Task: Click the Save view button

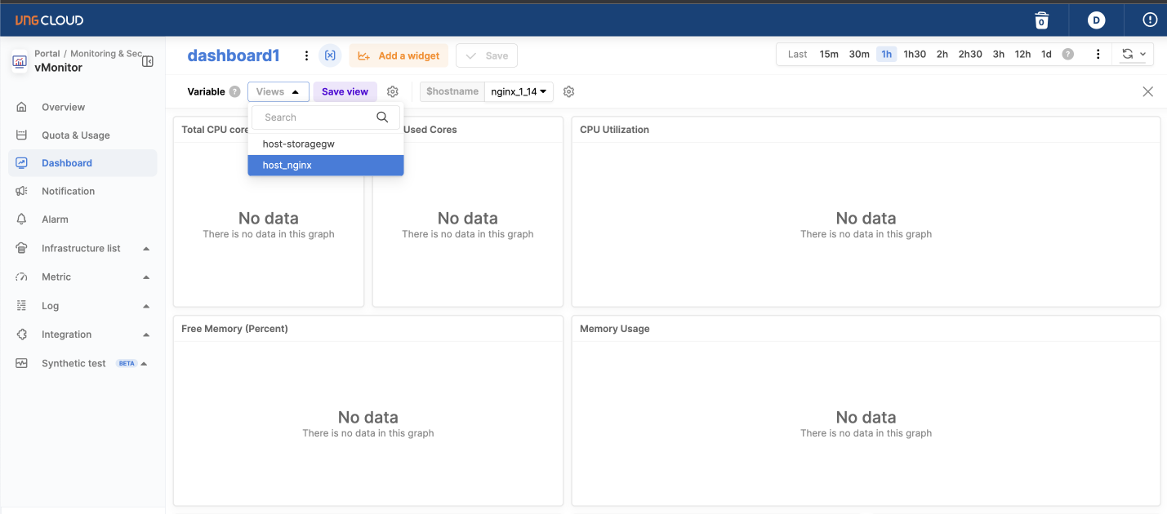Action: click(x=345, y=91)
